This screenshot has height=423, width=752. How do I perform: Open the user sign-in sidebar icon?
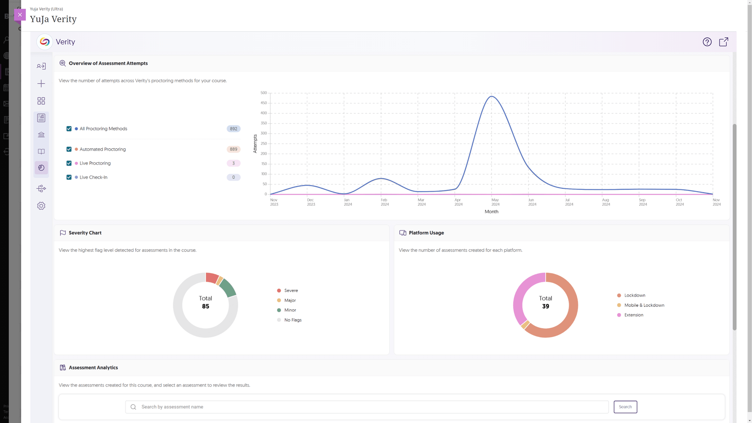[x=41, y=66]
